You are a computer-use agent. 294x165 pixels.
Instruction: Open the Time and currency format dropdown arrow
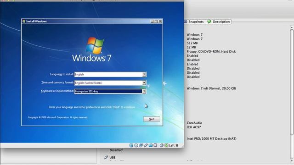click(144, 82)
